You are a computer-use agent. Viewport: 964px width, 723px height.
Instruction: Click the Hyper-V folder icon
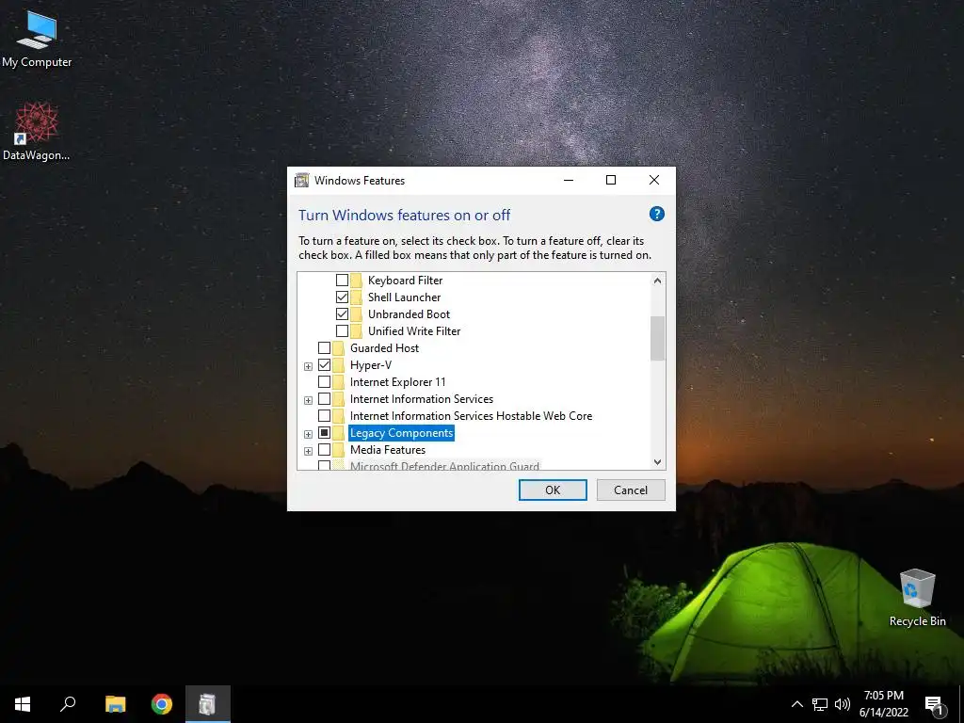(339, 365)
